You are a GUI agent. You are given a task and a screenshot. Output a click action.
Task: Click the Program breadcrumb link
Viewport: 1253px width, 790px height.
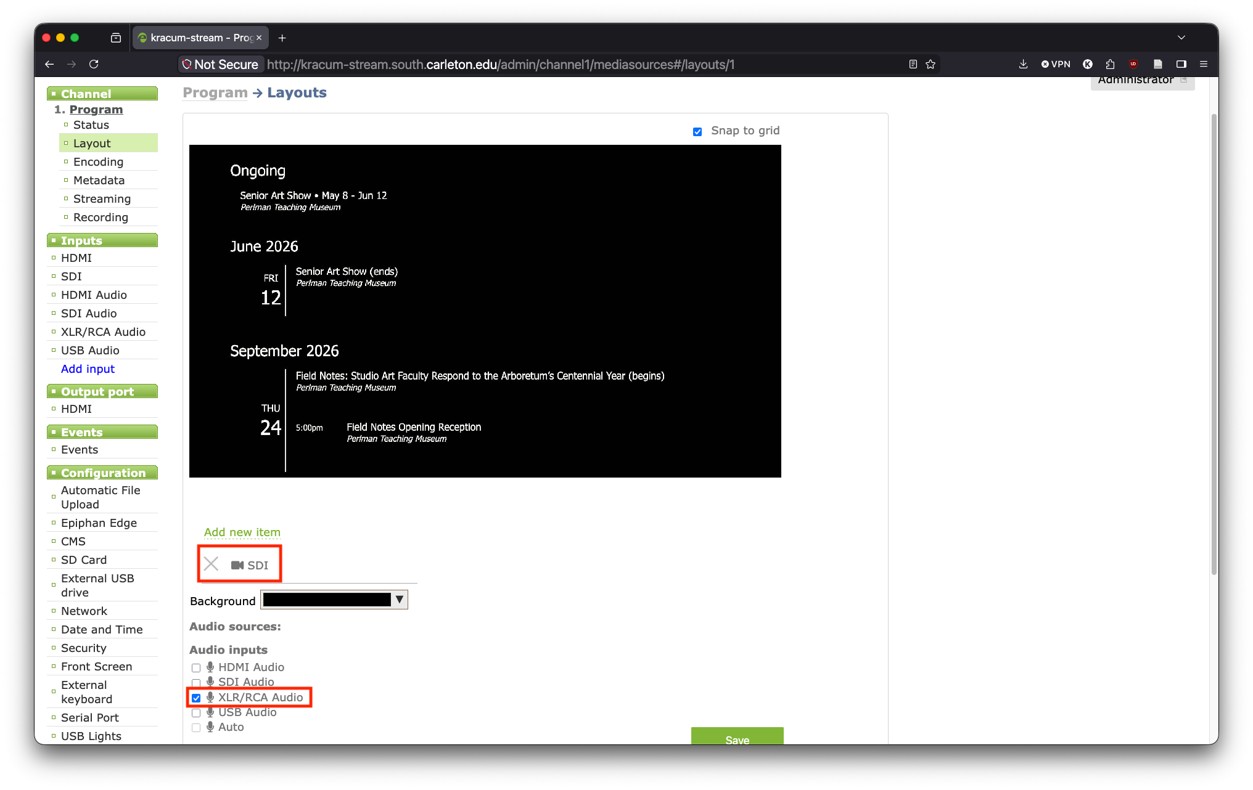tap(215, 92)
